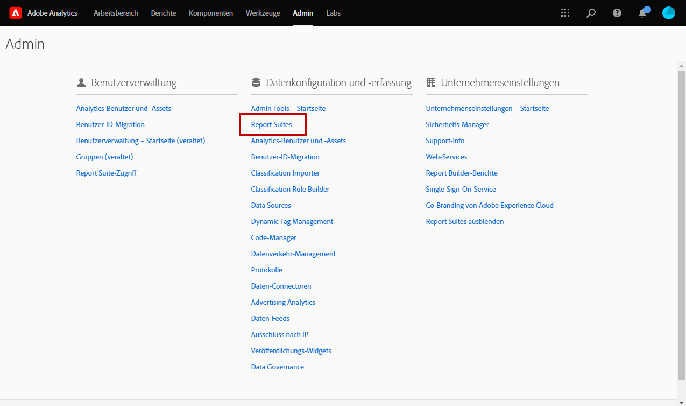Open the app switcher grid icon

tap(565, 13)
